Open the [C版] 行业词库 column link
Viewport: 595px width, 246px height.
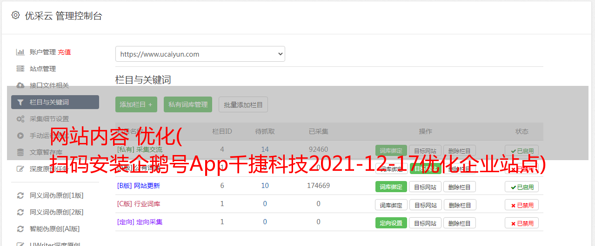pos(139,204)
